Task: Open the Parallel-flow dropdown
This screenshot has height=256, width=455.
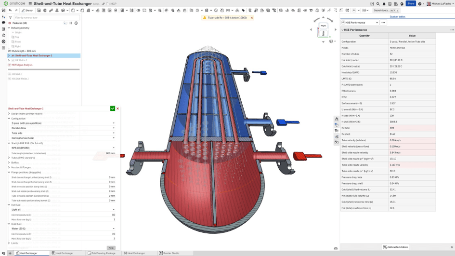Action: click(x=63, y=128)
